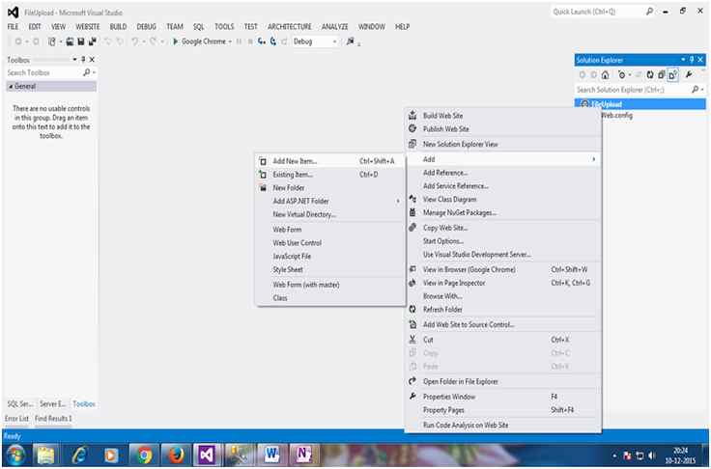Select New Folder in the Add submenu
This screenshot has width=711, height=469.
[x=329, y=187]
